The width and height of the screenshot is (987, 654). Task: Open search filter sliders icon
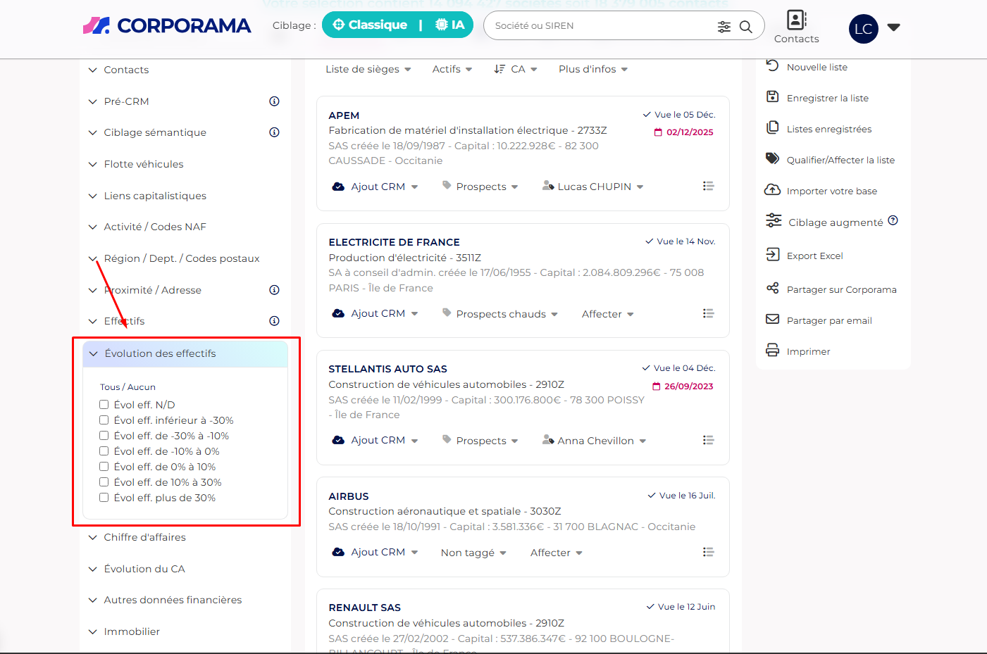[724, 27]
